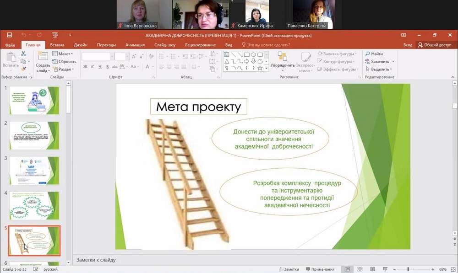
Task: Toggle Bold (Ж) formatting
Action: pos(85,67)
